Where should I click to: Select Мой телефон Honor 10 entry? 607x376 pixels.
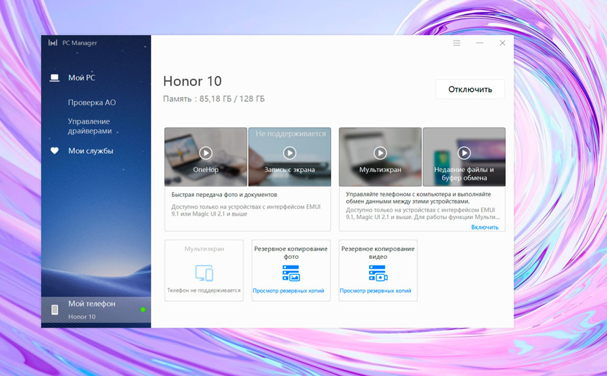click(96, 310)
